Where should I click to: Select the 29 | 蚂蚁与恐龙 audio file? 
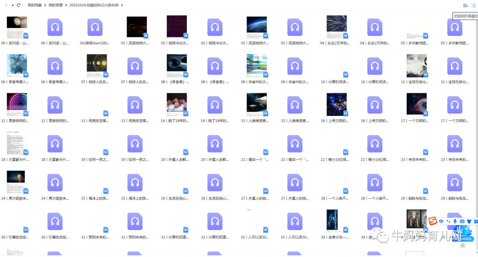(455, 182)
